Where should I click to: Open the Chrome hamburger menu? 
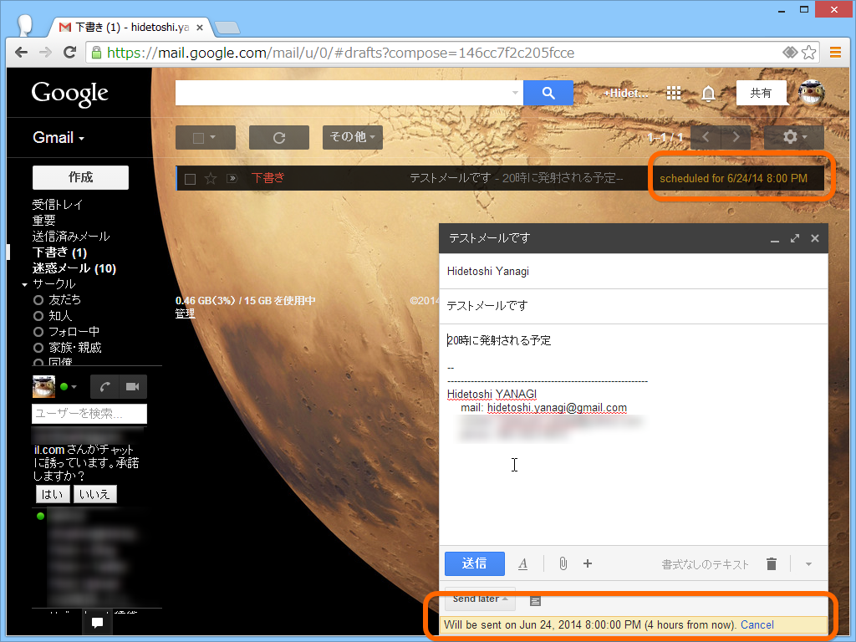(835, 53)
